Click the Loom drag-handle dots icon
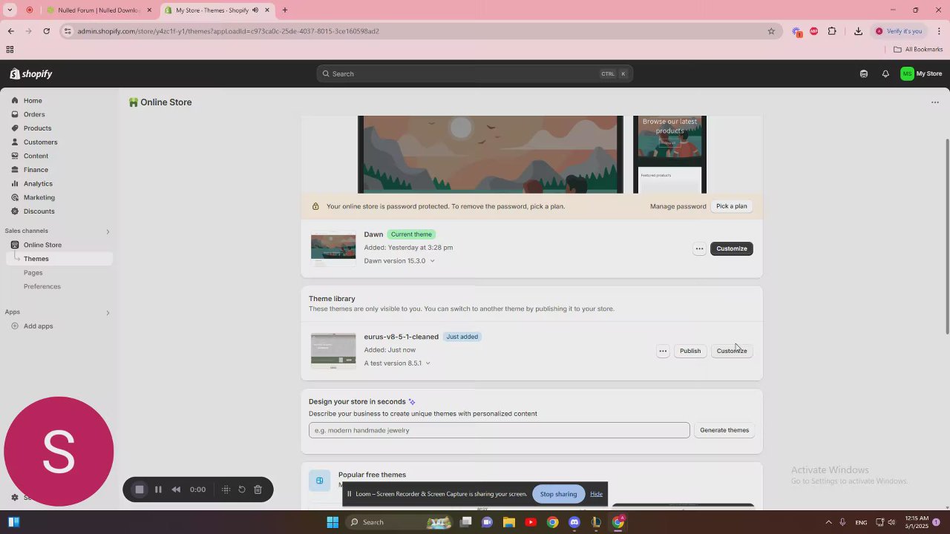 coord(226,489)
